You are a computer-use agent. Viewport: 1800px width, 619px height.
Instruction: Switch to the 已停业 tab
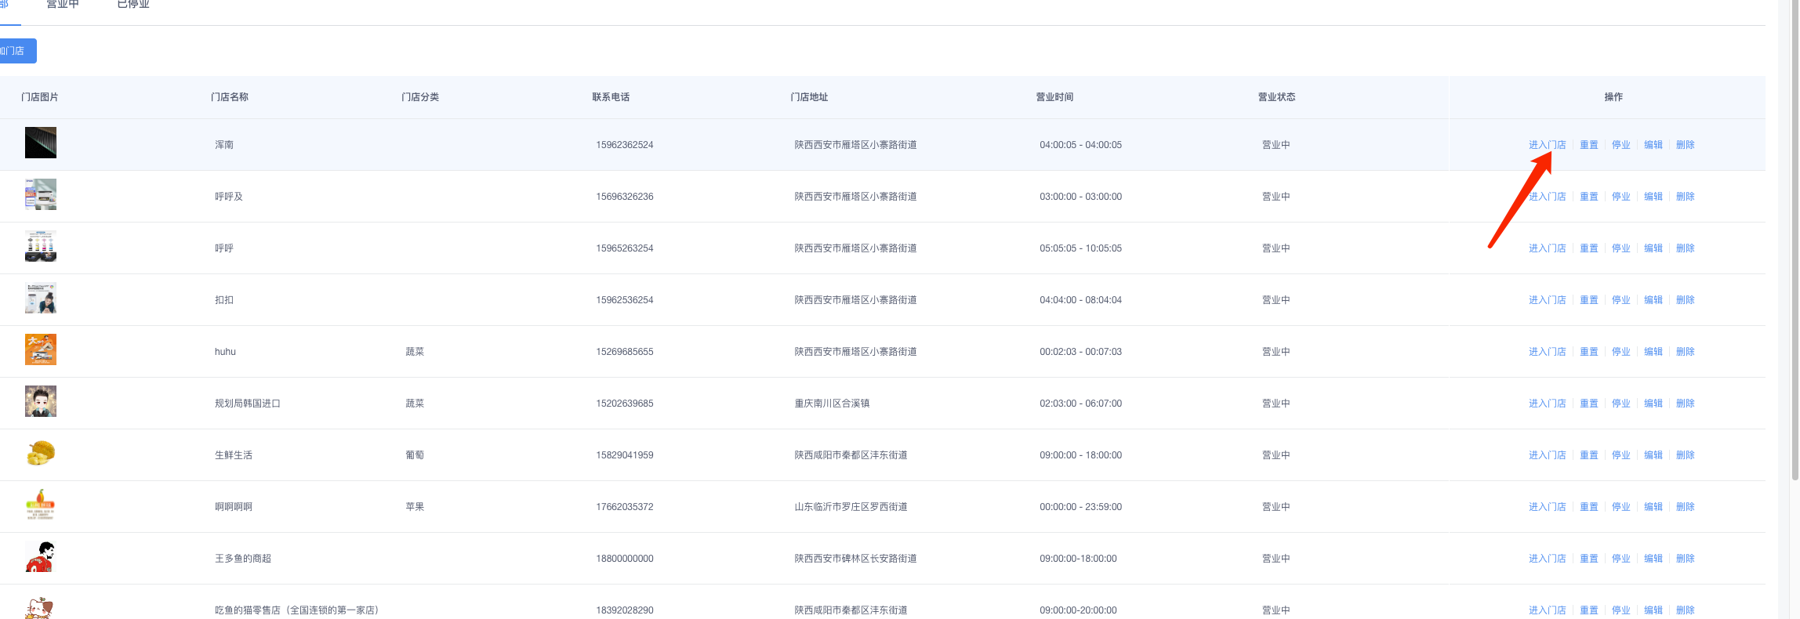tap(133, 5)
